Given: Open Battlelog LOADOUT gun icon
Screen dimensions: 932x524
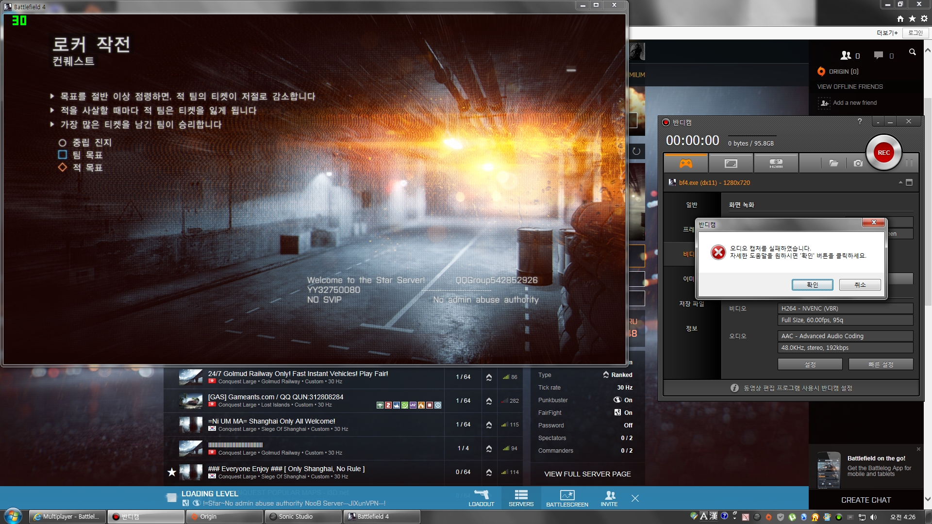Looking at the screenshot, I should [x=481, y=498].
